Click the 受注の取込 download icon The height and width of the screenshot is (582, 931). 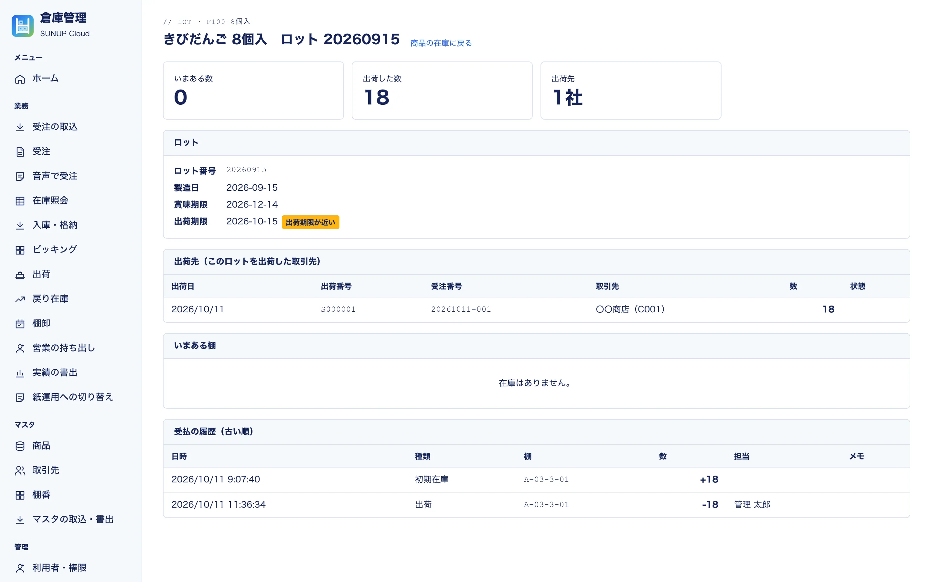(20, 127)
